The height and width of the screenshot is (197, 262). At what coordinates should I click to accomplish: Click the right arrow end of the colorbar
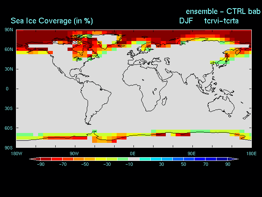coord(235,159)
